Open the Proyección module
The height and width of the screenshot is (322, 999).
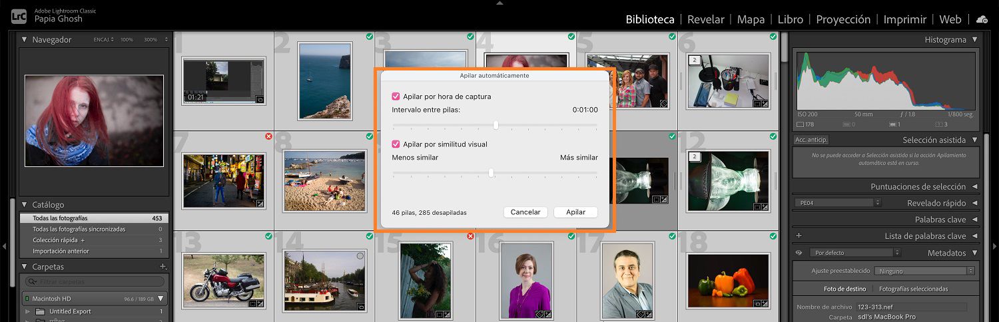point(843,19)
